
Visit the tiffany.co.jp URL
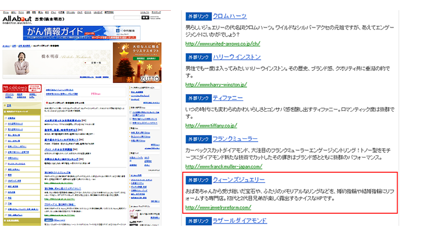point(211,126)
